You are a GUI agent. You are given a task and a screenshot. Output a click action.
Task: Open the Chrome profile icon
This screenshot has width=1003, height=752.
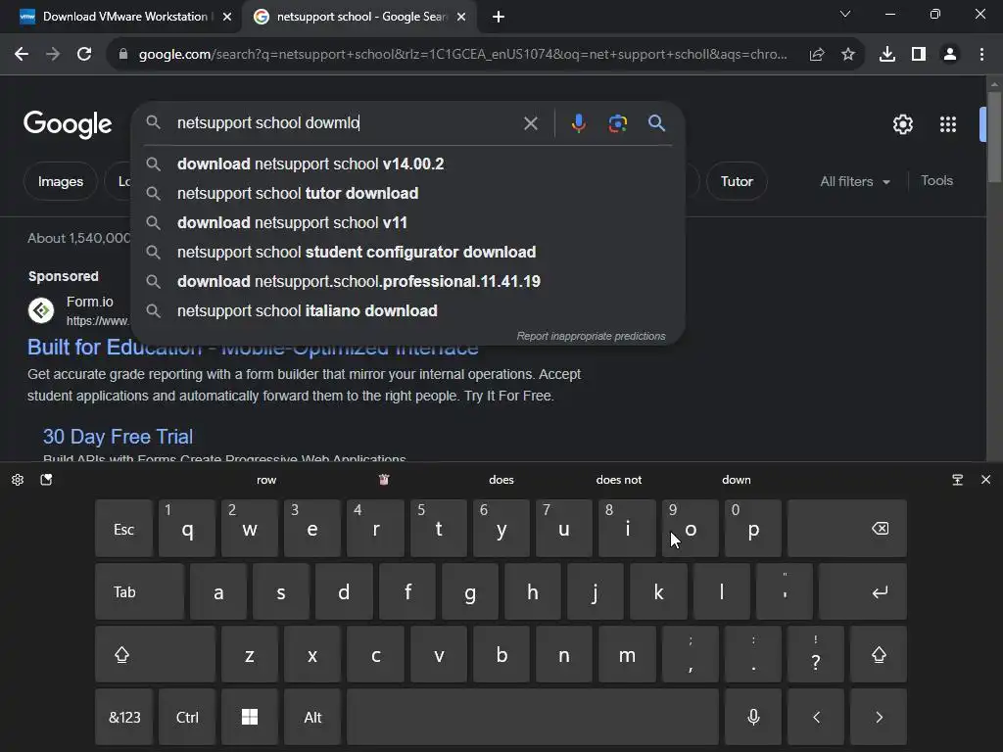[x=950, y=55]
